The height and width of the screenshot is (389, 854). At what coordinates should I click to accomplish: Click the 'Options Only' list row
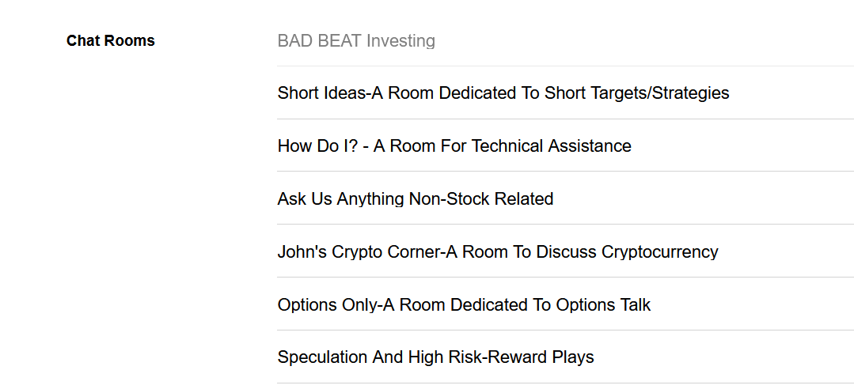pos(565,304)
